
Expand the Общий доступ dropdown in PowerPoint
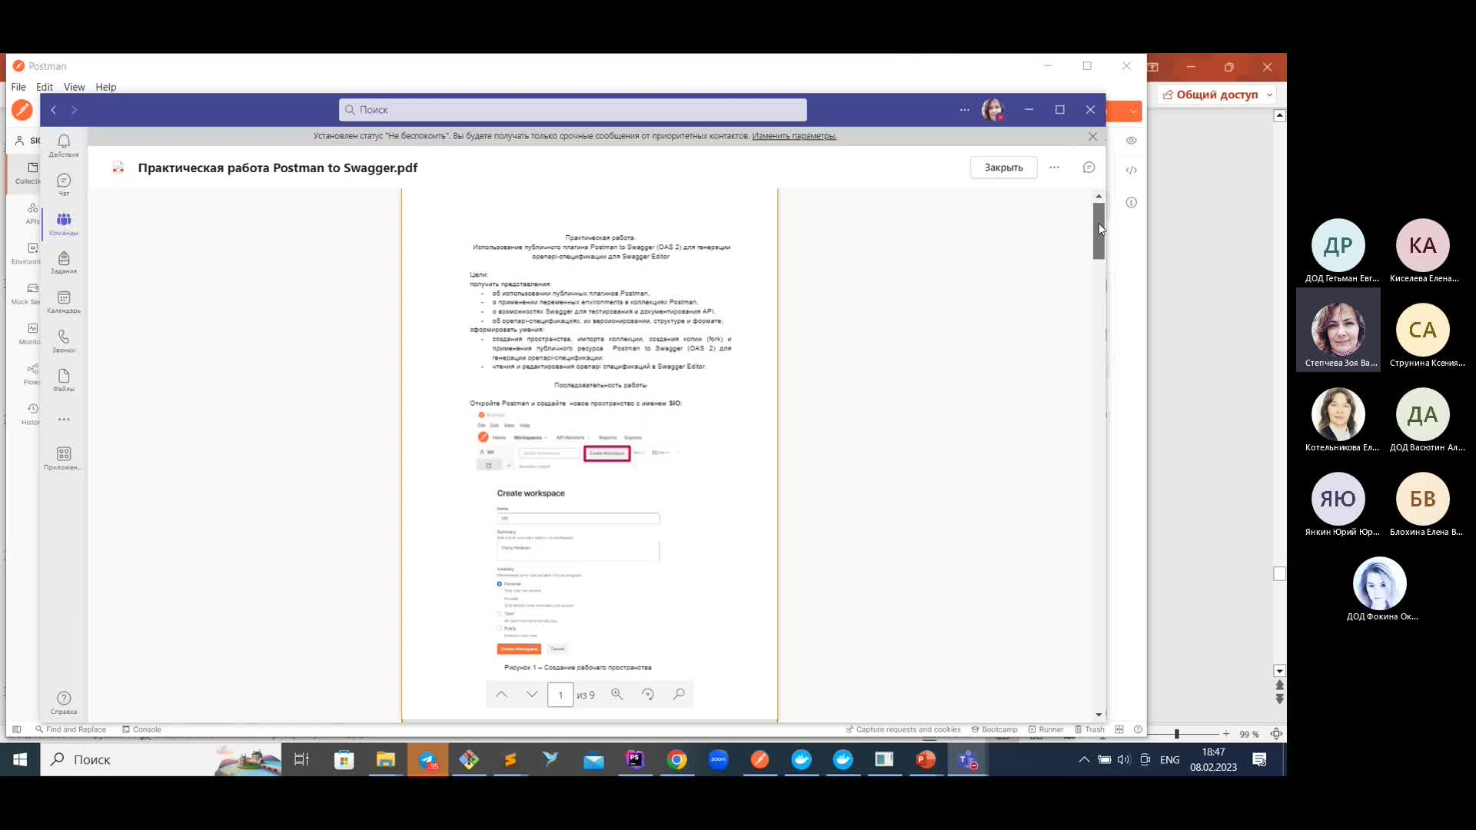[1270, 95]
